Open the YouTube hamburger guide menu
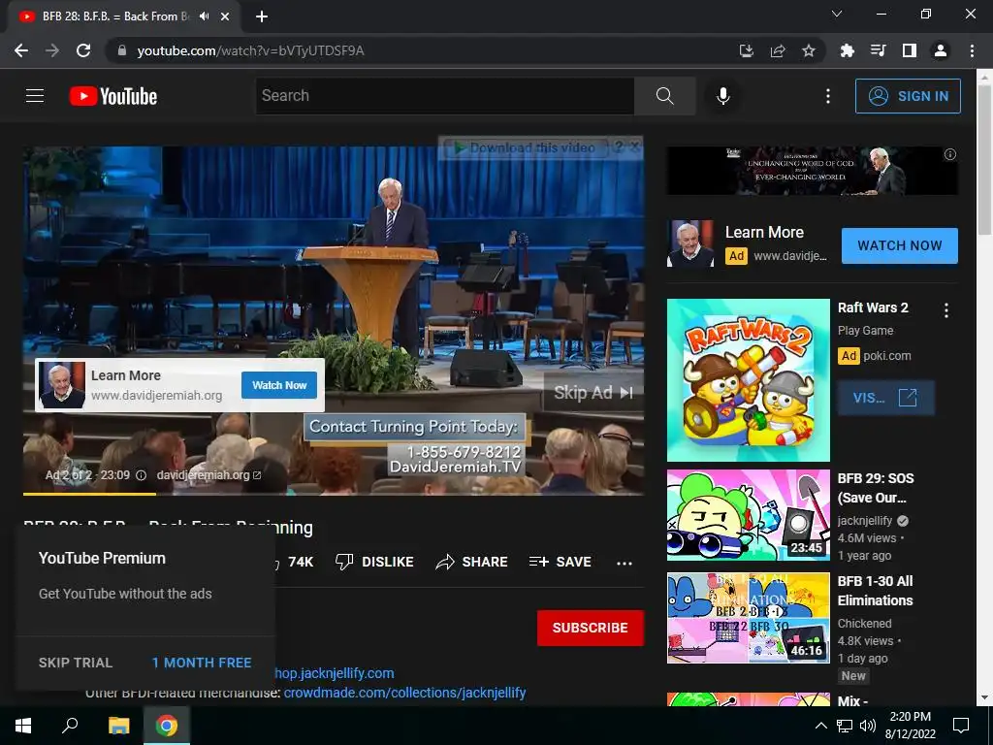This screenshot has width=993, height=745. tap(35, 96)
